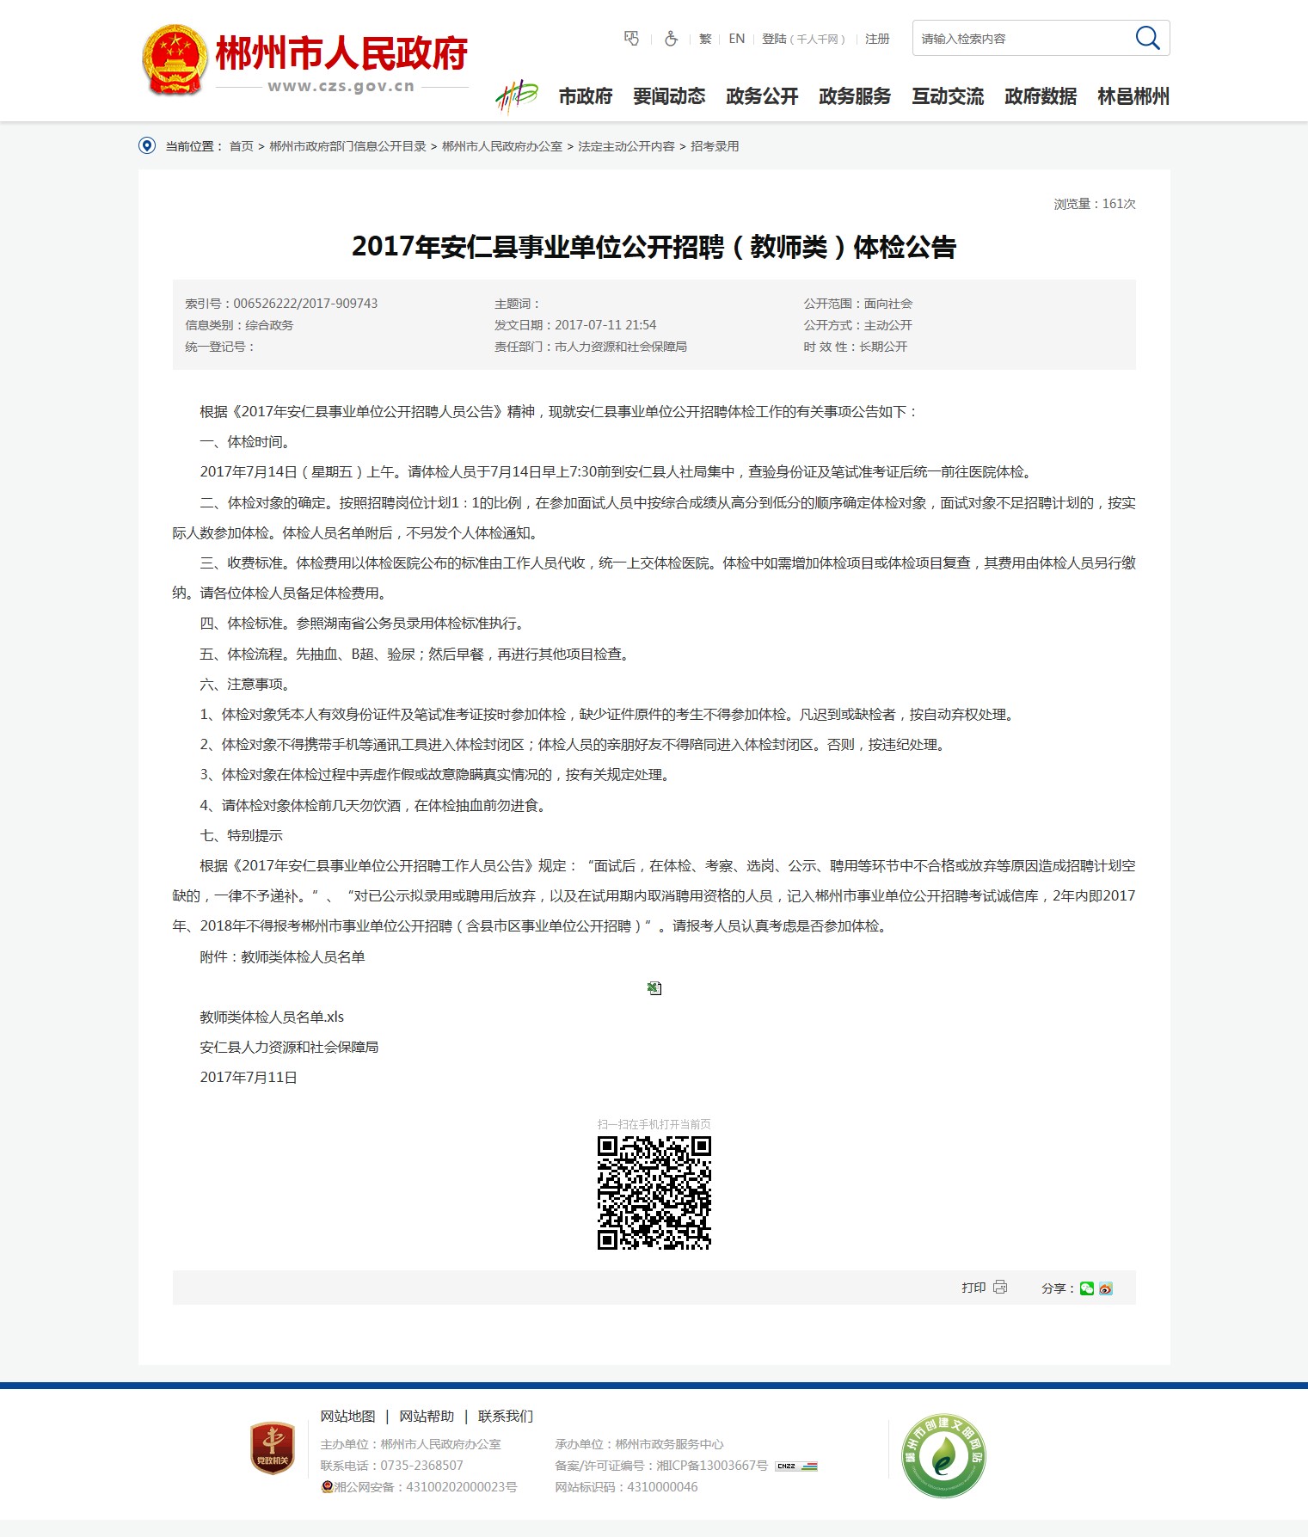Screen dimensions: 1308x1537
Task: Focus the 请输入检索内容 search field
Action: (x=1023, y=39)
